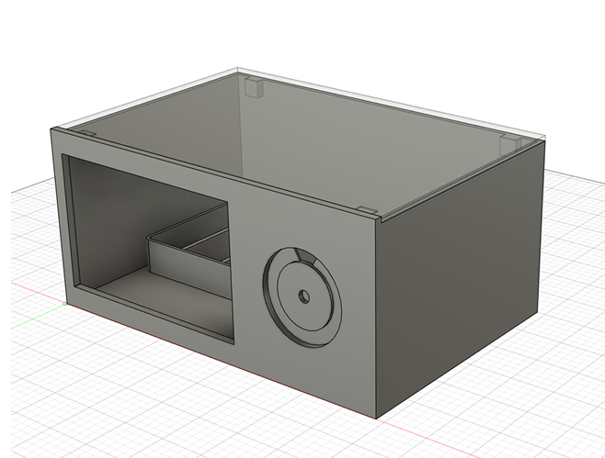This screenshot has height=458, width=605.
Task: Select the dark wedge notch on the dial ring
Action: pos(304,256)
